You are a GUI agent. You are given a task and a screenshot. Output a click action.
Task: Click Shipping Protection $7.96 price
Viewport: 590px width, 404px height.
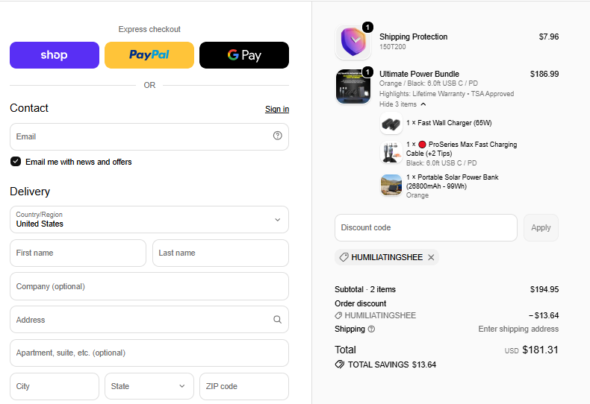[x=549, y=37]
